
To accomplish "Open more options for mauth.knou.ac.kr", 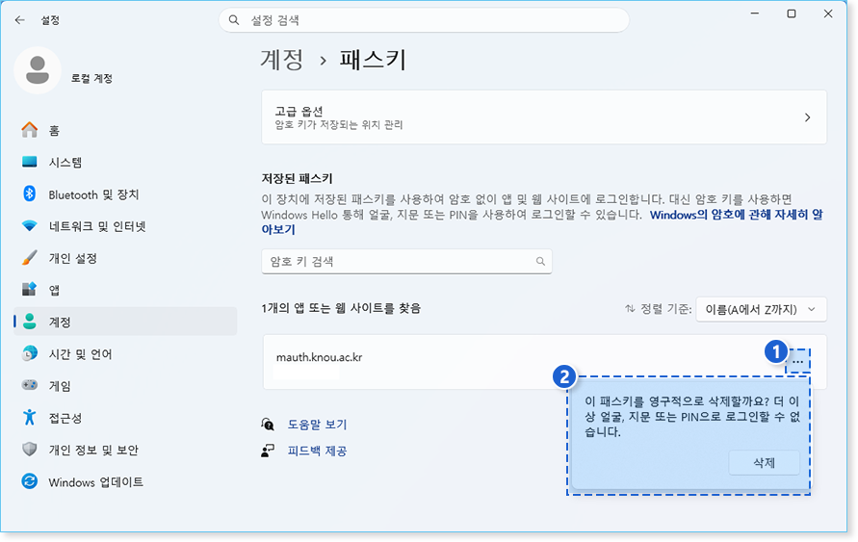I will 797,362.
